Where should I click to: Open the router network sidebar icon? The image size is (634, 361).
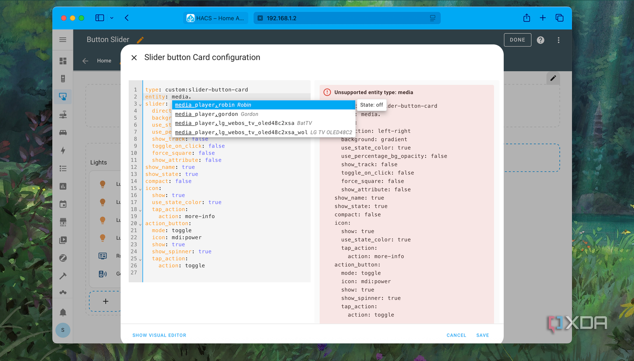coord(63,115)
